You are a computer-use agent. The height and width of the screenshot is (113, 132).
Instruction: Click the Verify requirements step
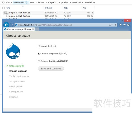coord(19,76)
